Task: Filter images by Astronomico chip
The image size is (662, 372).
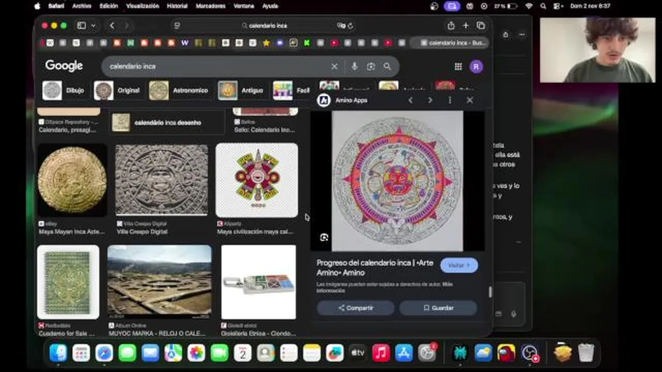Action: pos(179,90)
